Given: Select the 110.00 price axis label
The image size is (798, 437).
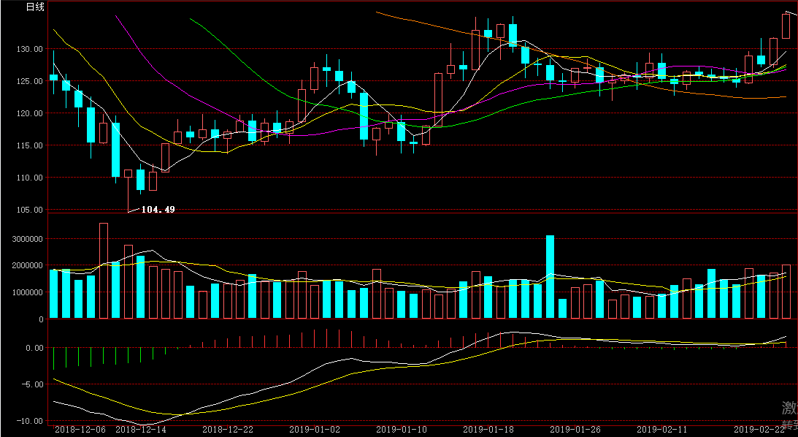Looking at the screenshot, I should click(x=30, y=178).
